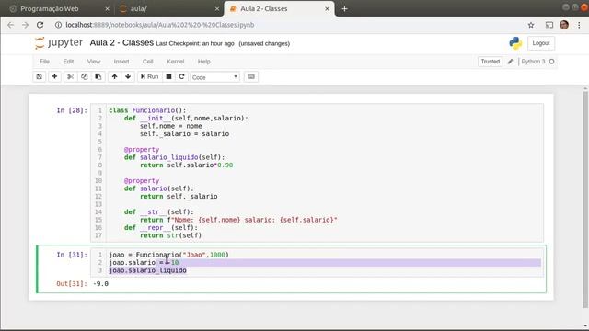
Task: Open the command palette keyboard icon
Action: 251,76
